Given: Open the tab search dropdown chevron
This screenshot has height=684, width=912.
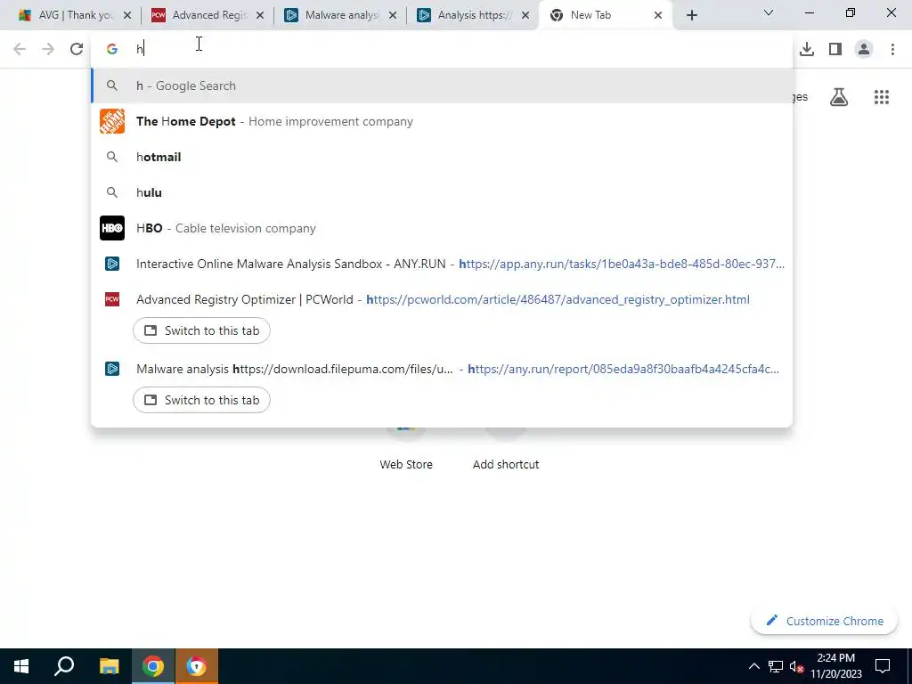Looking at the screenshot, I should click(768, 12).
